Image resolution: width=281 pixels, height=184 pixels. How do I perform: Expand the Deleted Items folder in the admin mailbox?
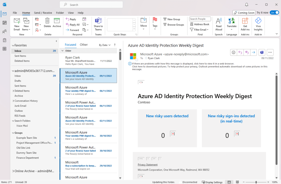(x=13, y=91)
